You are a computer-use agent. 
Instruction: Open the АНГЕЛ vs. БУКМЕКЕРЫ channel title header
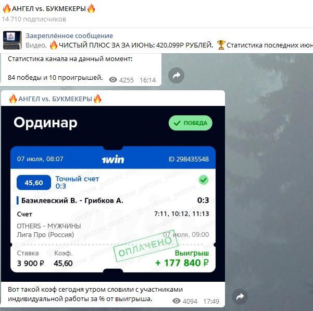[49, 9]
